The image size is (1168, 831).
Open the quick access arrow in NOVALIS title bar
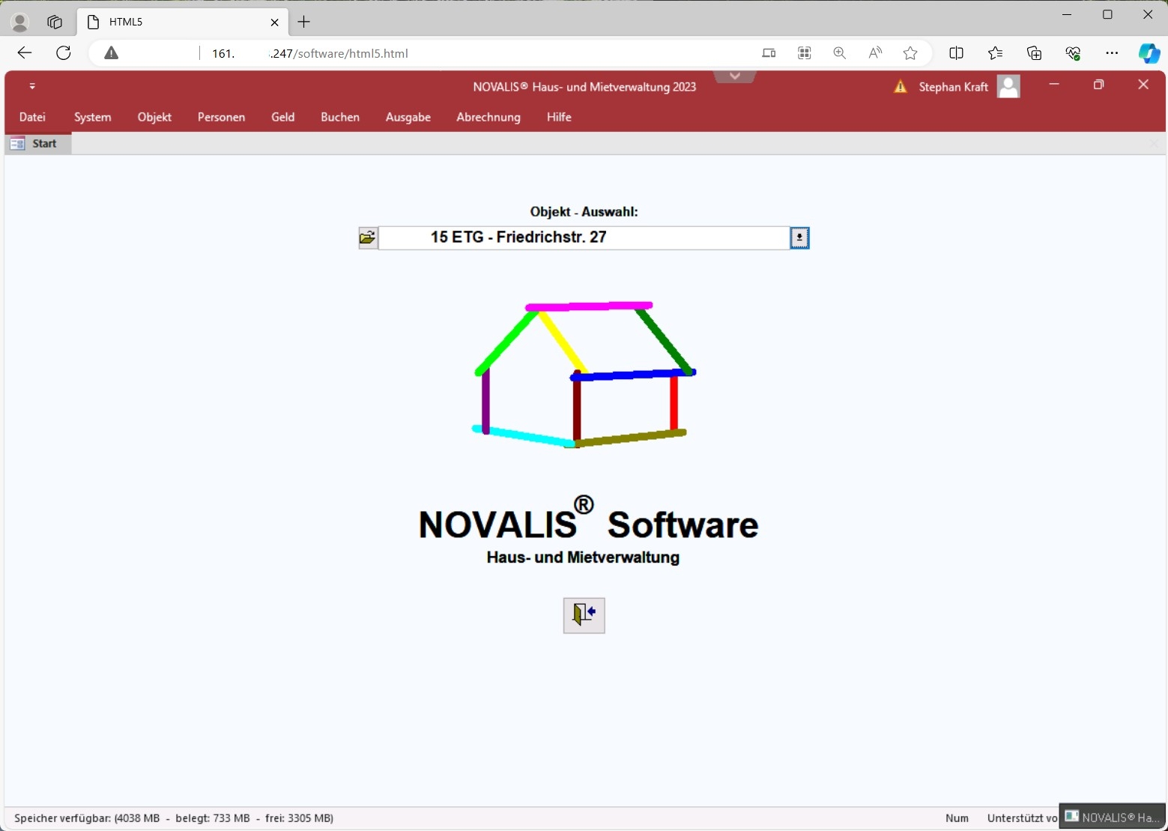32,86
